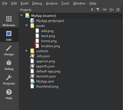
Task: Select .info.json file
Action: pyautogui.click(x=43, y=56)
